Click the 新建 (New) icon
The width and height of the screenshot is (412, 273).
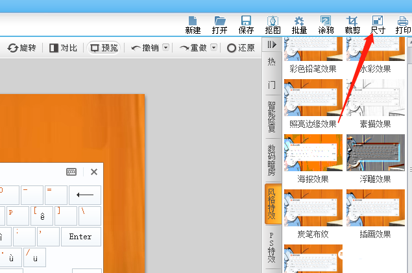(x=193, y=25)
